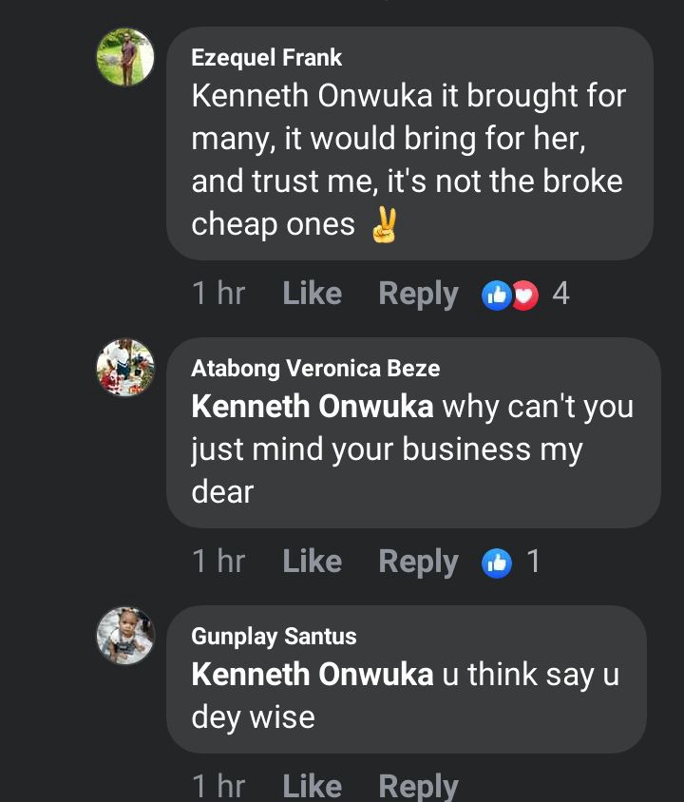
Task: Visit Ezequel Frank's profile via name
Action: coord(266,58)
